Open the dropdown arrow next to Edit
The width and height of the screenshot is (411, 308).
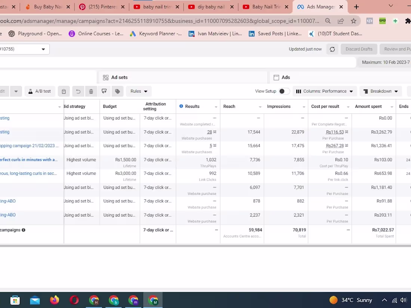16,91
